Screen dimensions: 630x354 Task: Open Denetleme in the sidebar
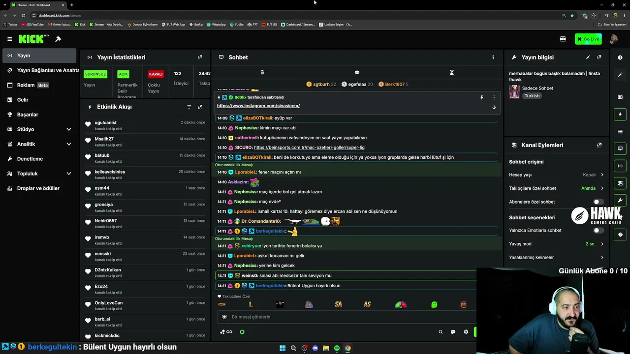click(x=39, y=159)
